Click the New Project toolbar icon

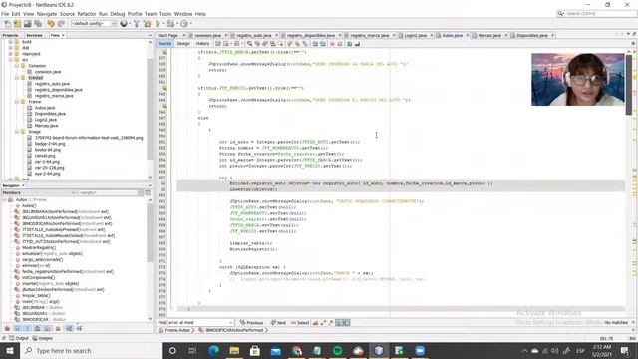[x=17, y=24]
